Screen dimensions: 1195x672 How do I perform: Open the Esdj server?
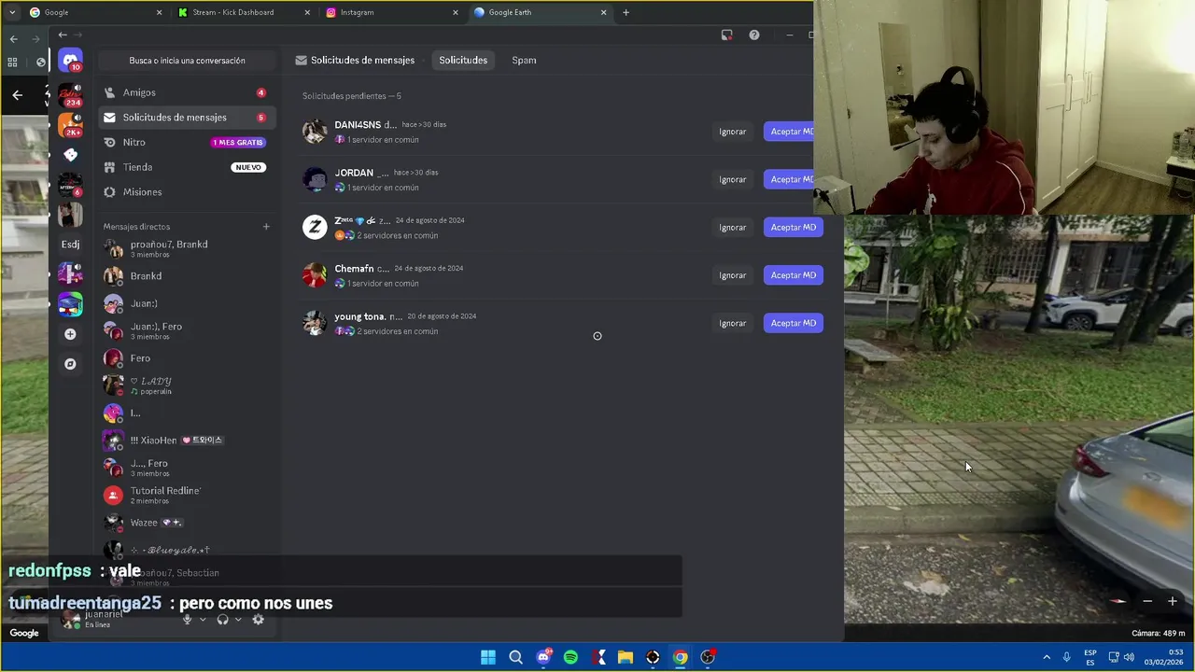(x=70, y=245)
